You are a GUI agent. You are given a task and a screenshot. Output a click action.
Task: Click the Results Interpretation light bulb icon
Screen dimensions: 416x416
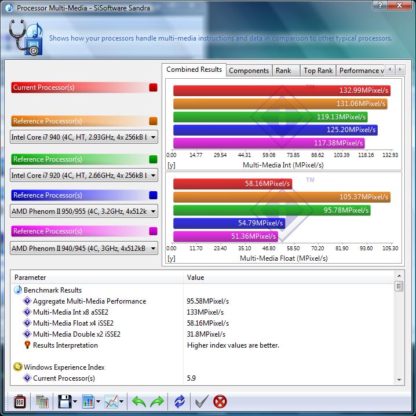(27, 345)
